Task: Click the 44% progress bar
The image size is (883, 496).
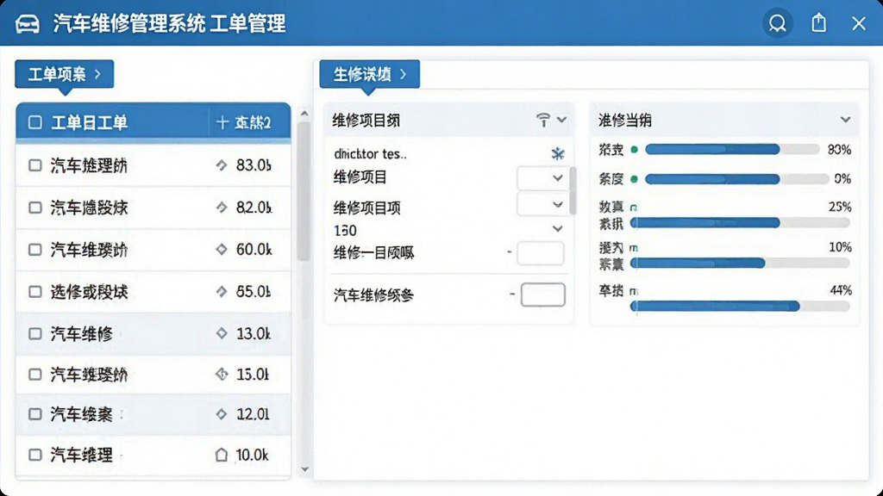Action: pos(740,307)
